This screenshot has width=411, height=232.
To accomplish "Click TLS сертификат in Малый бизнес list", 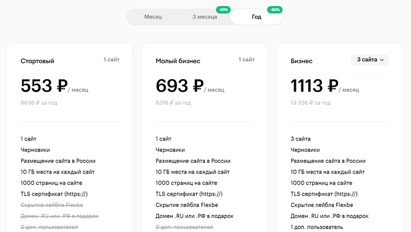I will (189, 194).
